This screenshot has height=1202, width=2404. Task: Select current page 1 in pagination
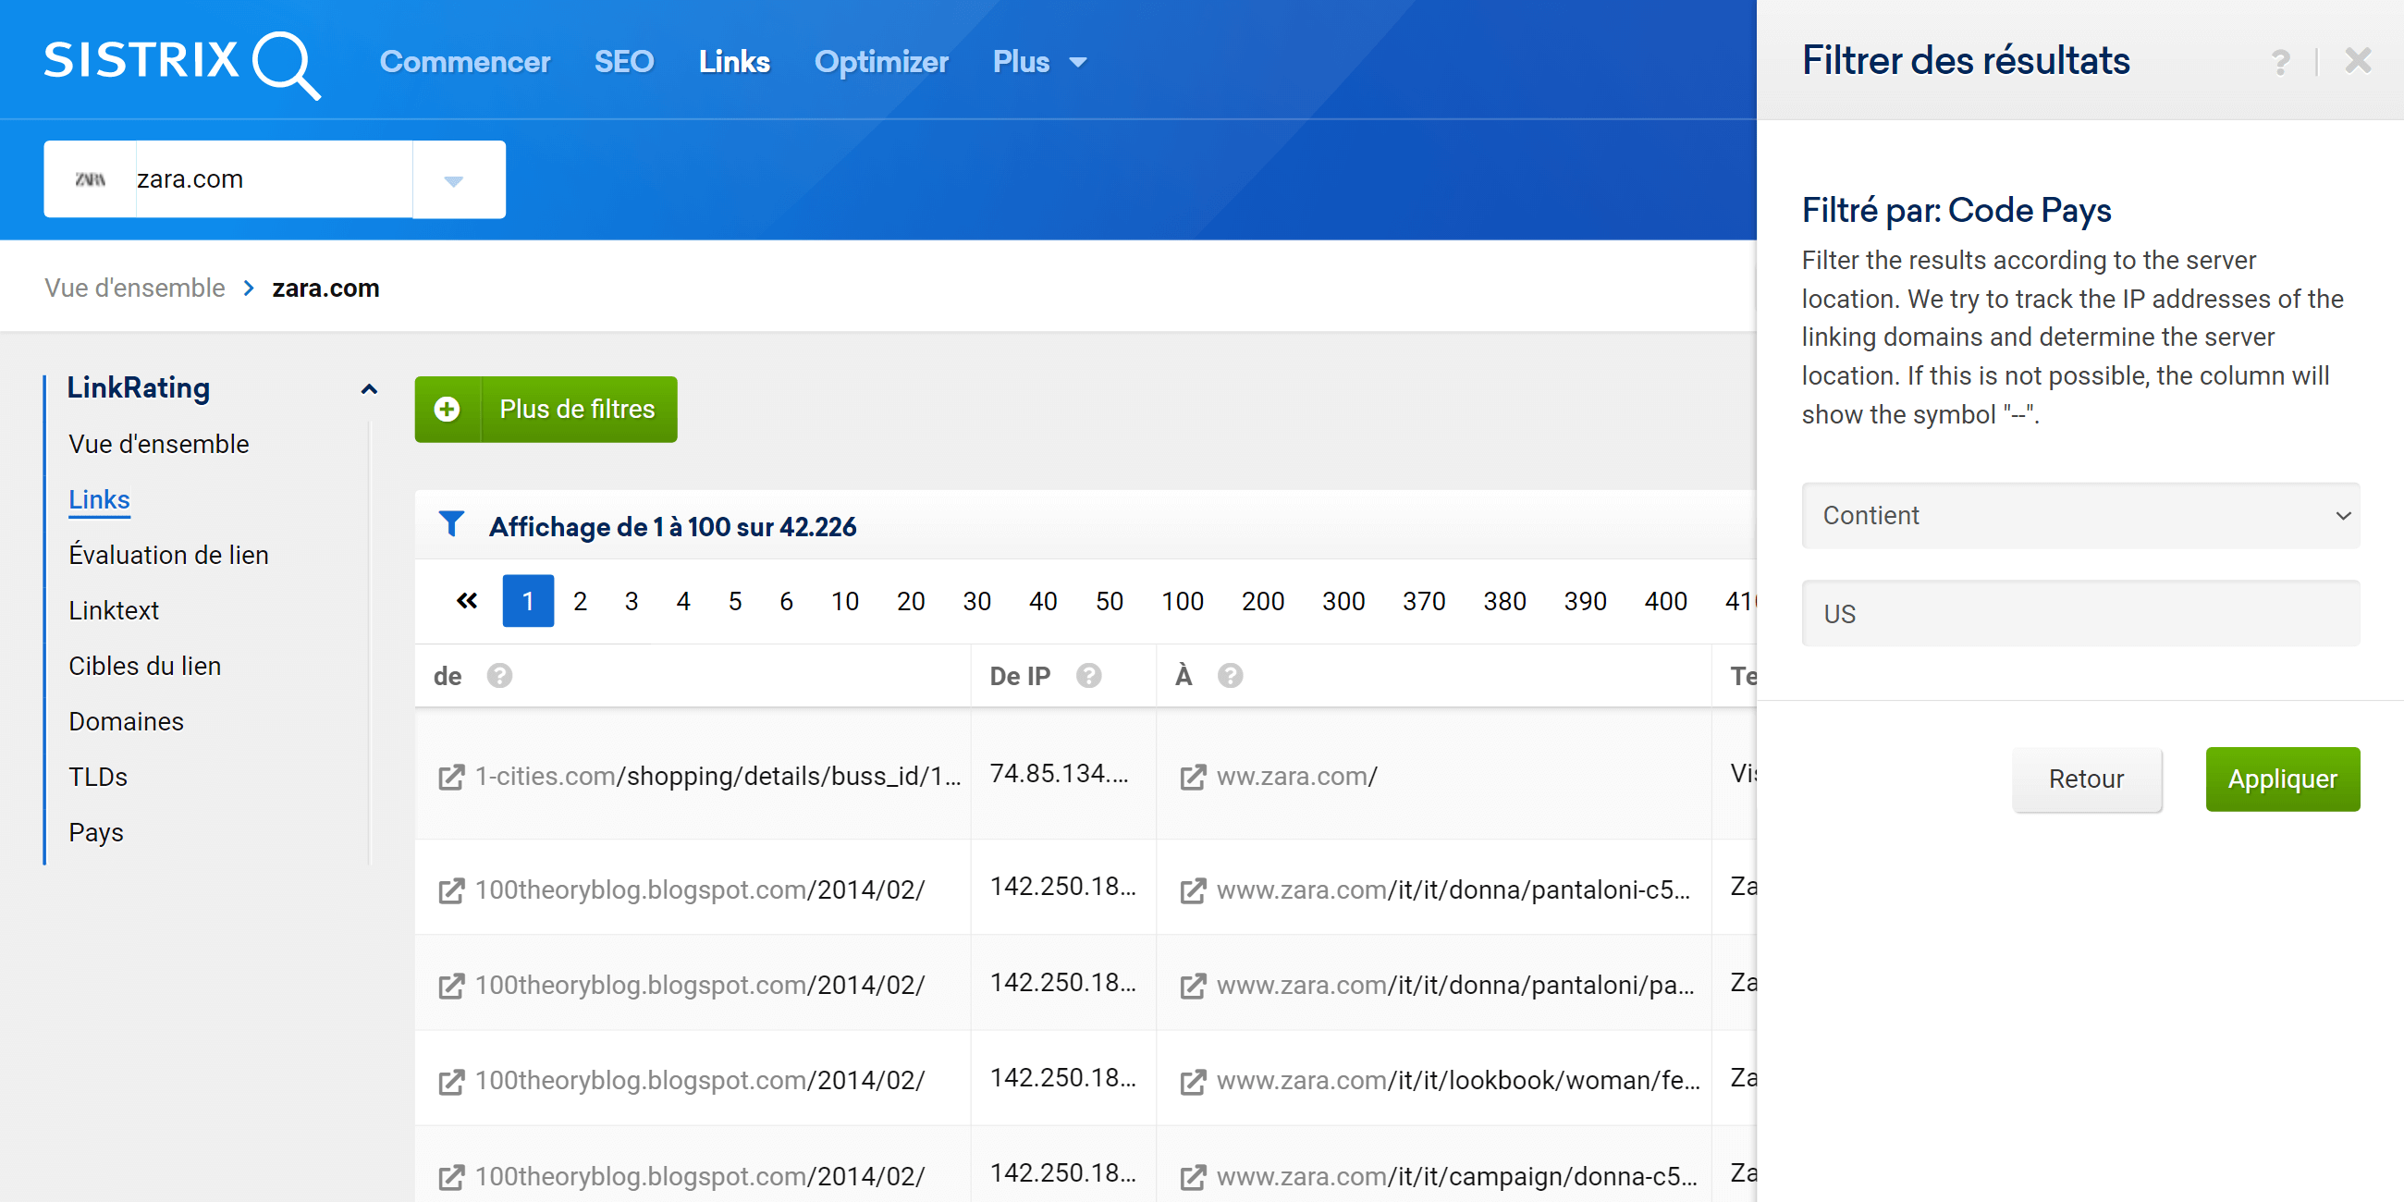tap(527, 601)
